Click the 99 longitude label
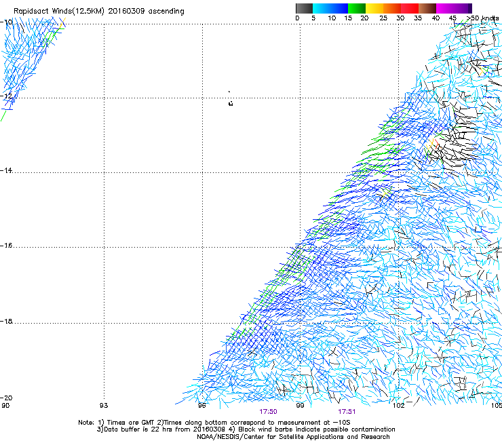 300,406
